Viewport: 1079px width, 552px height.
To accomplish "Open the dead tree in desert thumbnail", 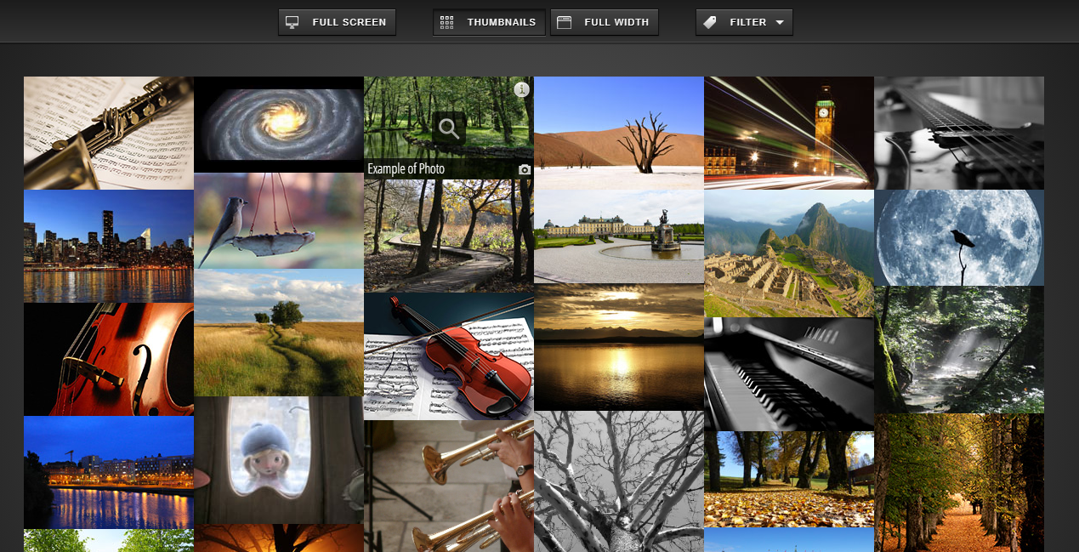I will pos(619,133).
